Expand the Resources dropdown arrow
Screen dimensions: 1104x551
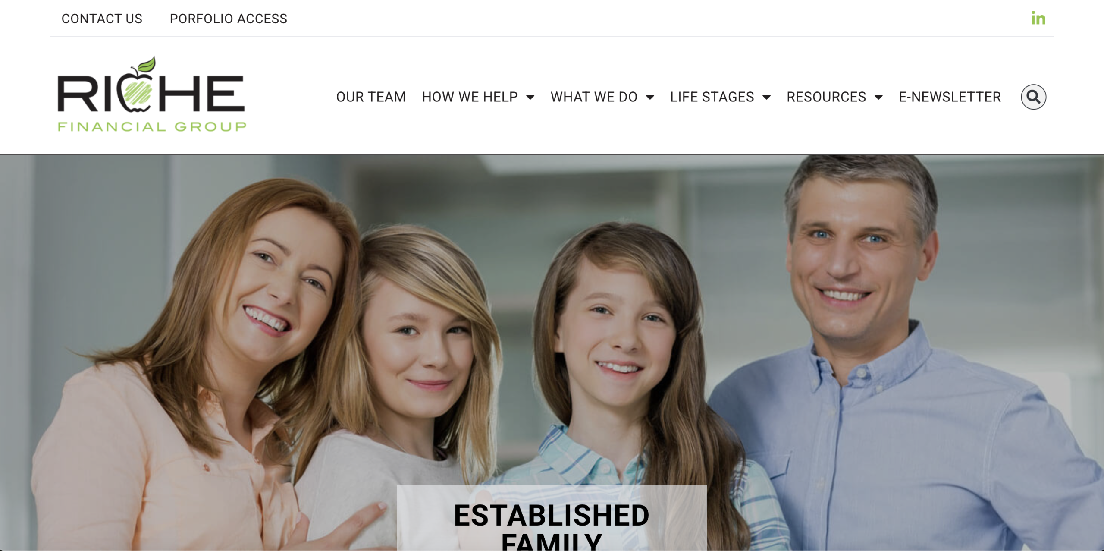(878, 98)
